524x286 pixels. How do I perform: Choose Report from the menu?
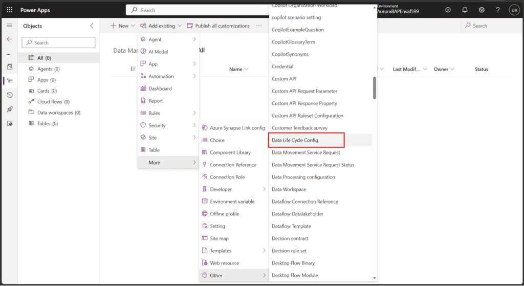point(168,101)
